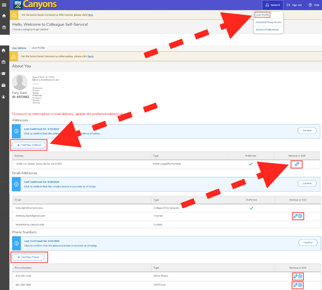
Task: Edit the 818-555-1234 home phone with pencil icon
Action: (295, 276)
